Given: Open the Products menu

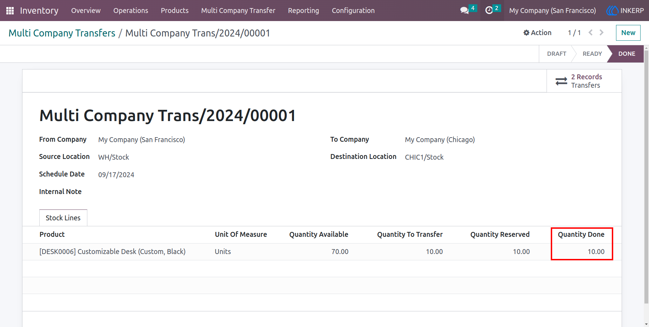Looking at the screenshot, I should click(175, 11).
